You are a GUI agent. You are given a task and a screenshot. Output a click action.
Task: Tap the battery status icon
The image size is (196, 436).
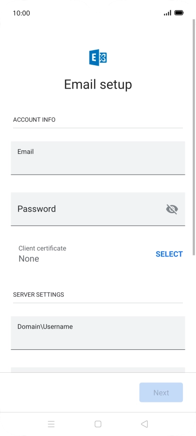pyautogui.click(x=179, y=13)
